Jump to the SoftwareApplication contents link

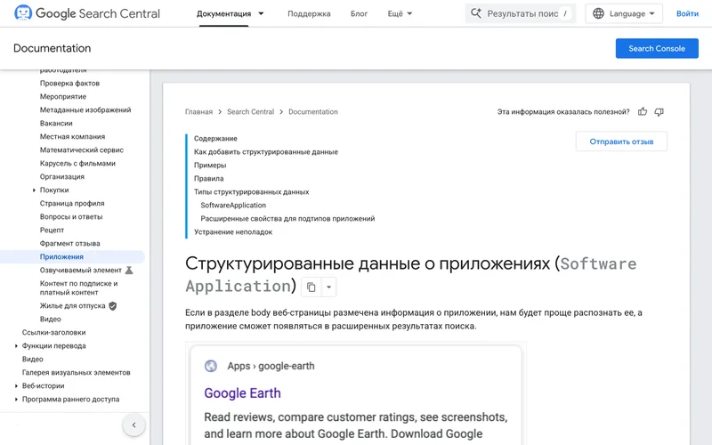coord(233,206)
